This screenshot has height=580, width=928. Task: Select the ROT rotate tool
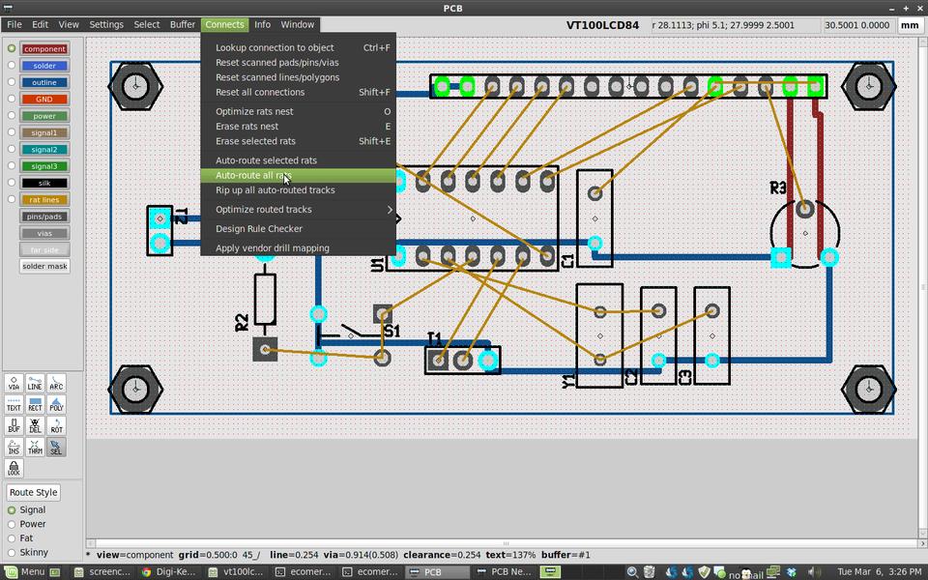coord(56,424)
